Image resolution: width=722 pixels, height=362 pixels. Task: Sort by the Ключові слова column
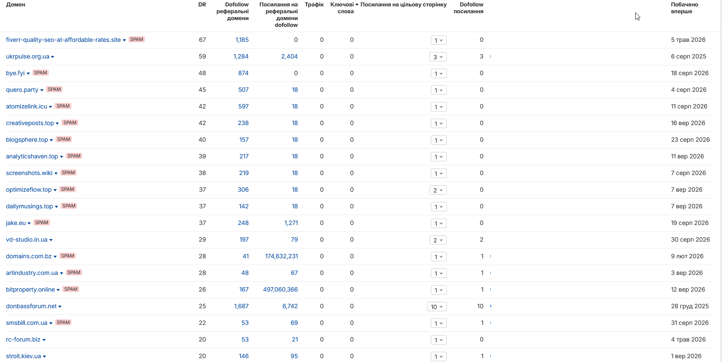342,8
